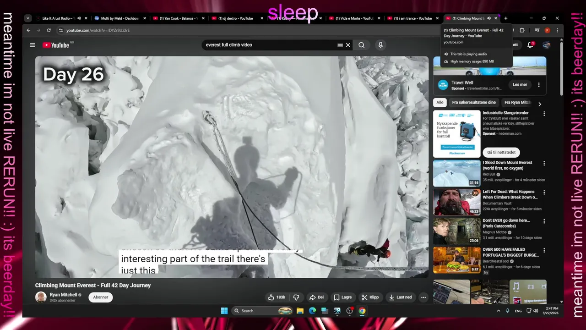Image resolution: width=586 pixels, height=330 pixels.
Task: Open File Explorer from the taskbar
Action: tap(300, 311)
